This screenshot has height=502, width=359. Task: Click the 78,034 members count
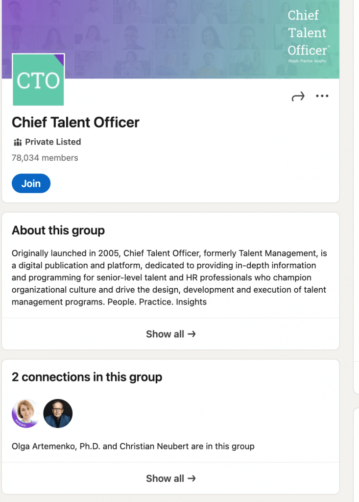[45, 158]
